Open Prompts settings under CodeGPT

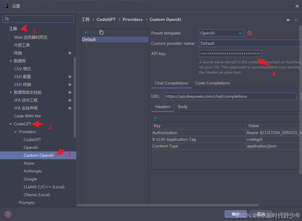pyautogui.click(x=27, y=203)
